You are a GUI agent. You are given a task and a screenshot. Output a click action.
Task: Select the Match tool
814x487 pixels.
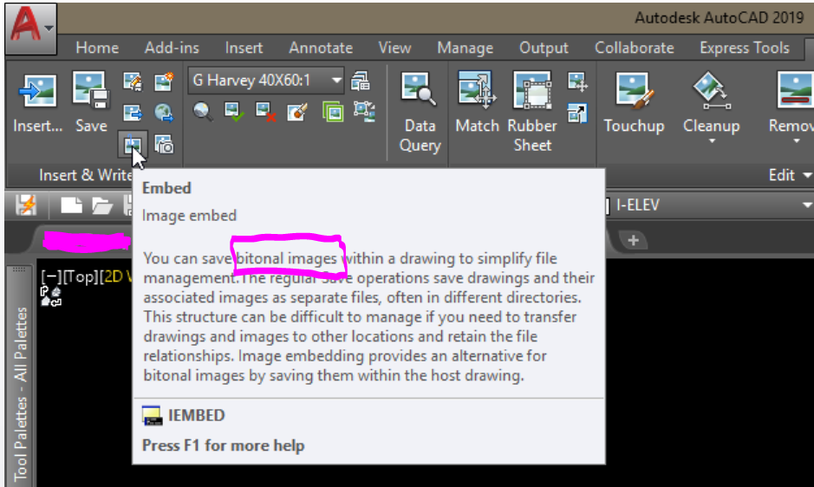pos(477,103)
